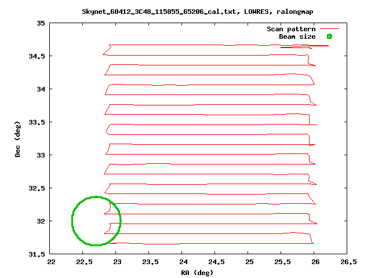371x278 pixels.
Task: Click the RA tick label 22.5
Action: pos(84,262)
